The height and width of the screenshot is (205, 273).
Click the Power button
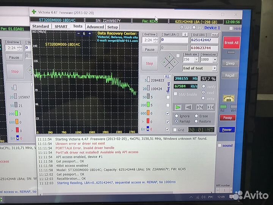(227, 130)
